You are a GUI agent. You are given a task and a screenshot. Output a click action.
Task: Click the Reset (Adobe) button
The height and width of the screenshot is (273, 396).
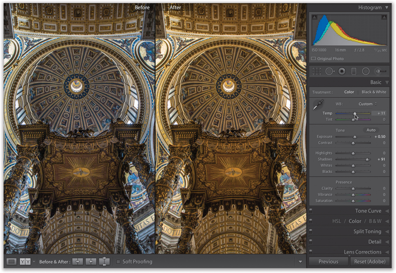pos(370,262)
